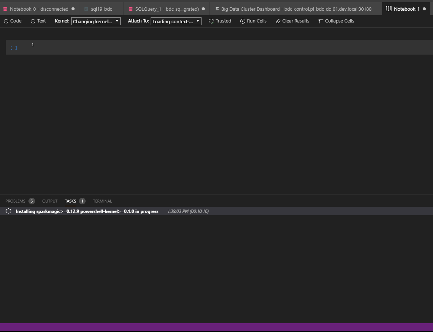433x332 pixels.
Task: Open the Attach To dropdown
Action: [x=176, y=21]
